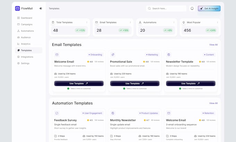236x142 pixels.
Task: Click the Total Templates card icon
Action: 53,22
